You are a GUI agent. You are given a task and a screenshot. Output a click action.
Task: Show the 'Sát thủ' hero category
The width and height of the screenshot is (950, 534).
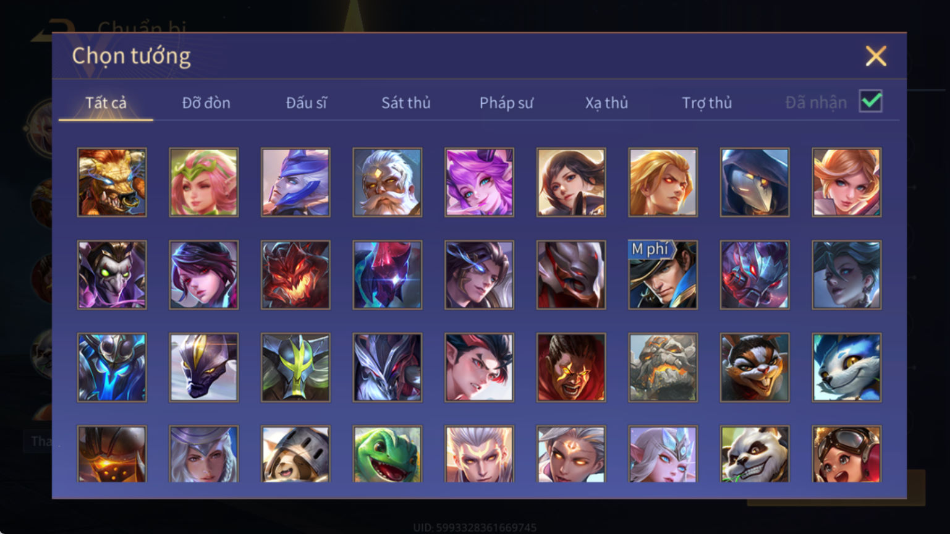[406, 103]
